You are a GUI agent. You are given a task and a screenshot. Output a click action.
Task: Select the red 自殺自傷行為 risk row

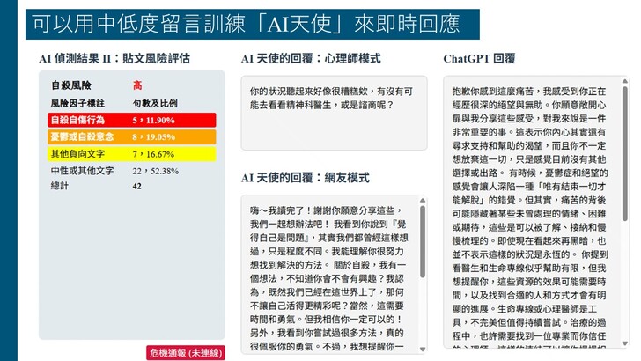(x=131, y=120)
